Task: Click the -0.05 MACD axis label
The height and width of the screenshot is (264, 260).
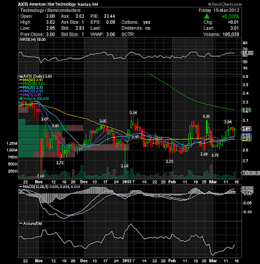Action: pos(247,203)
